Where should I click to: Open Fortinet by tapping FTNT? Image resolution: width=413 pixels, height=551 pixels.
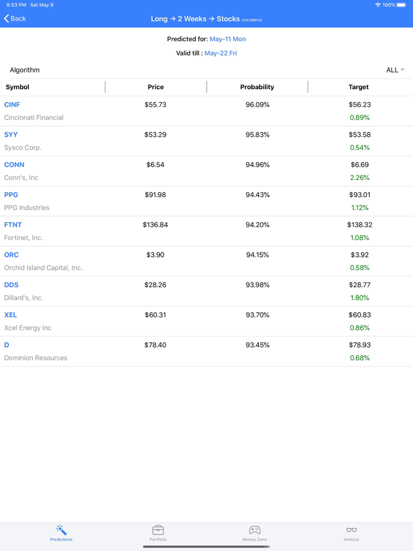click(12, 224)
